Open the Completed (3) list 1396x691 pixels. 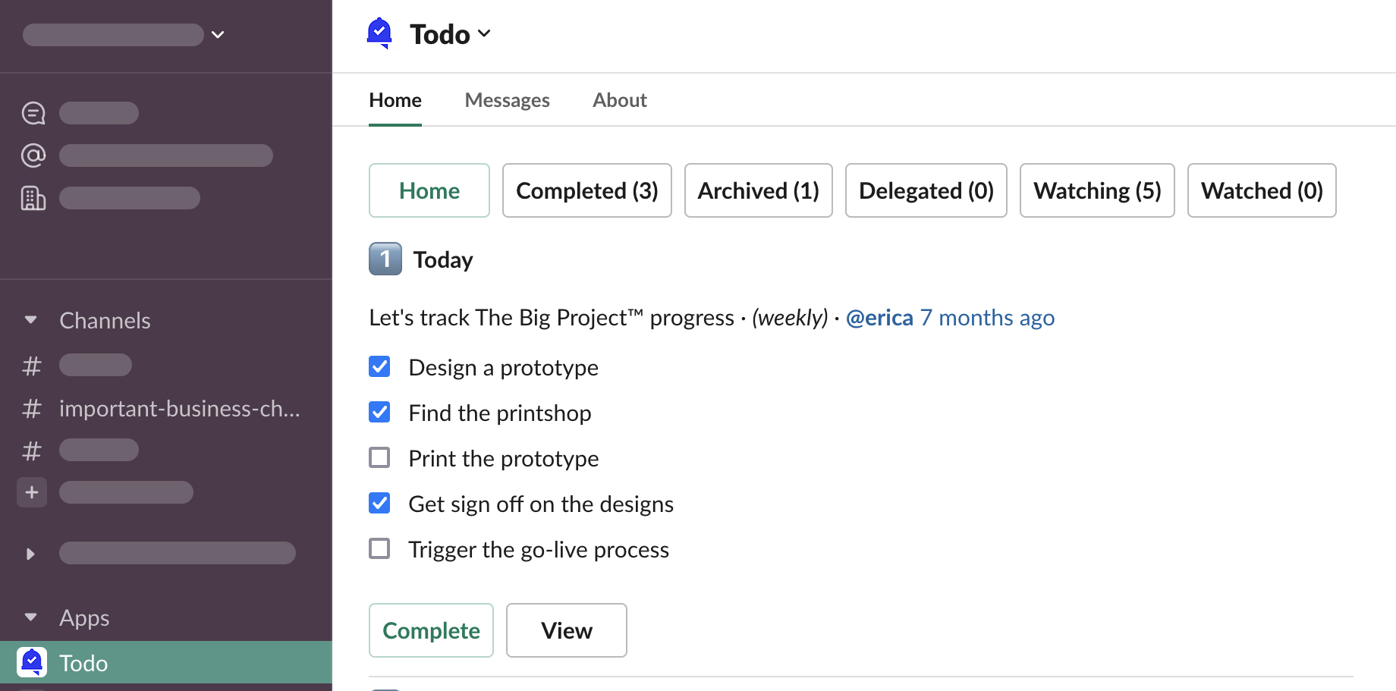tap(586, 190)
